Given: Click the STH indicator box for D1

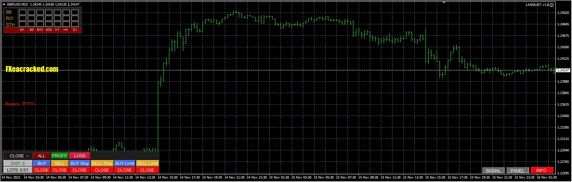Looking at the screenshot, I should pyautogui.click(x=75, y=24).
